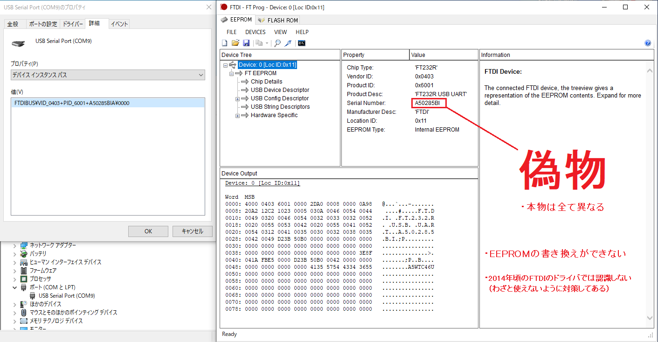Click the Manufacturer Desc value 'FTDI'
This screenshot has height=342, width=658.
coord(422,112)
